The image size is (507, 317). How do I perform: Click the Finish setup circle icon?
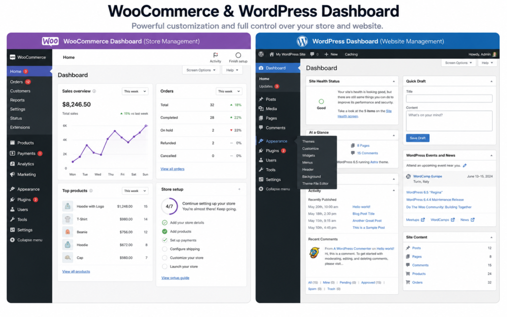tap(238, 55)
